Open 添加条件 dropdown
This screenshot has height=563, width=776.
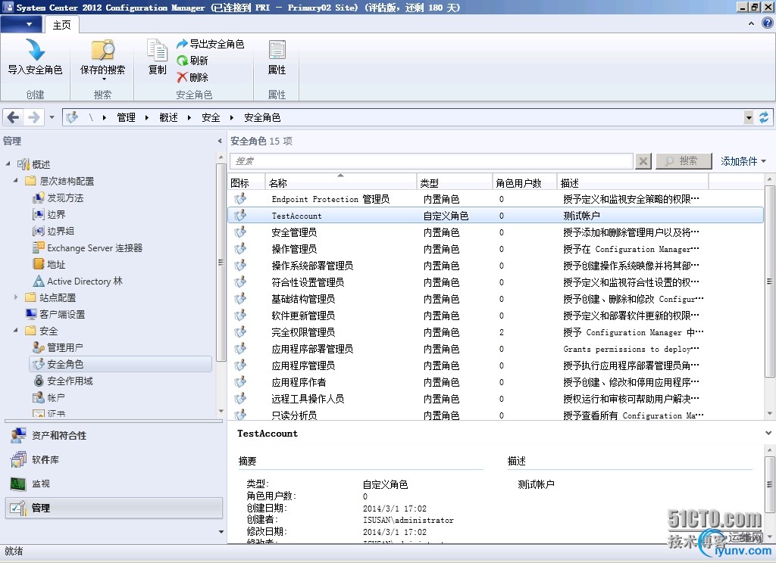point(743,161)
